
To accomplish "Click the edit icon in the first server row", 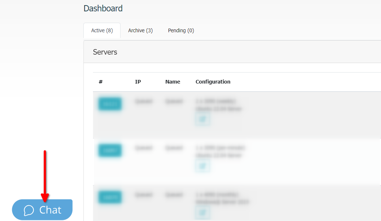I will point(202,119).
